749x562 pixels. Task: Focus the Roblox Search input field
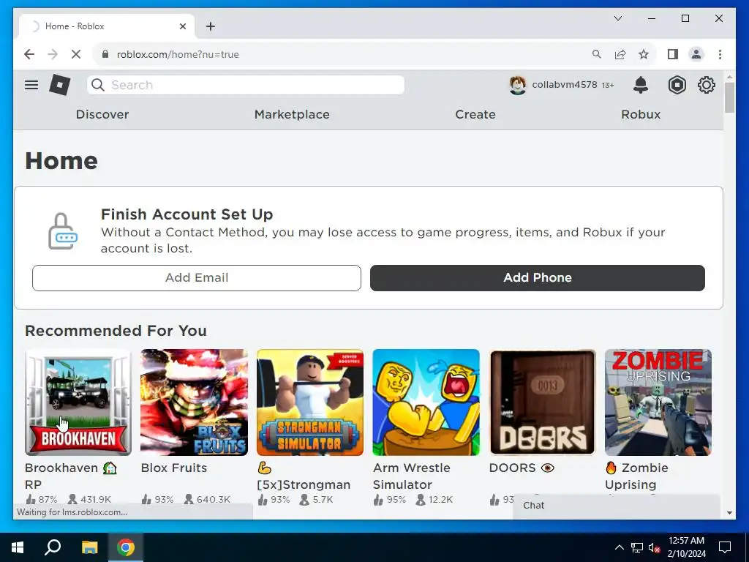tap(246, 85)
